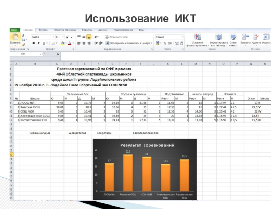Select the 22,5 Янегская ООШ chart bar
The width and height of the screenshot is (279, 209).
point(128,173)
